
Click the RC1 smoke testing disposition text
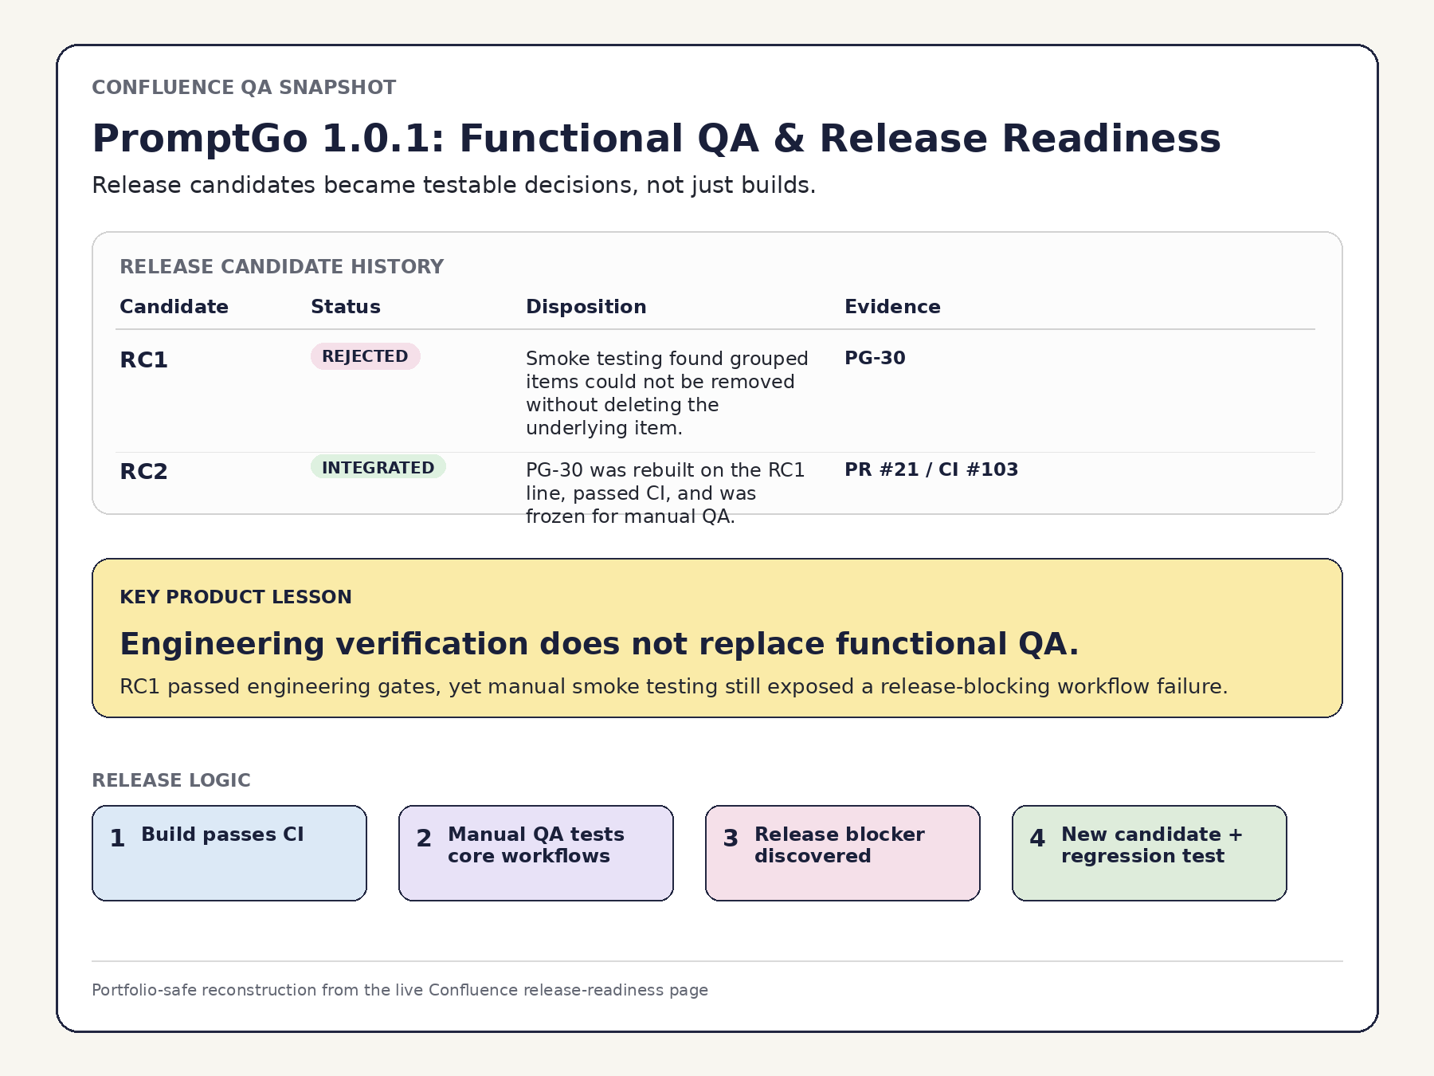667,393
